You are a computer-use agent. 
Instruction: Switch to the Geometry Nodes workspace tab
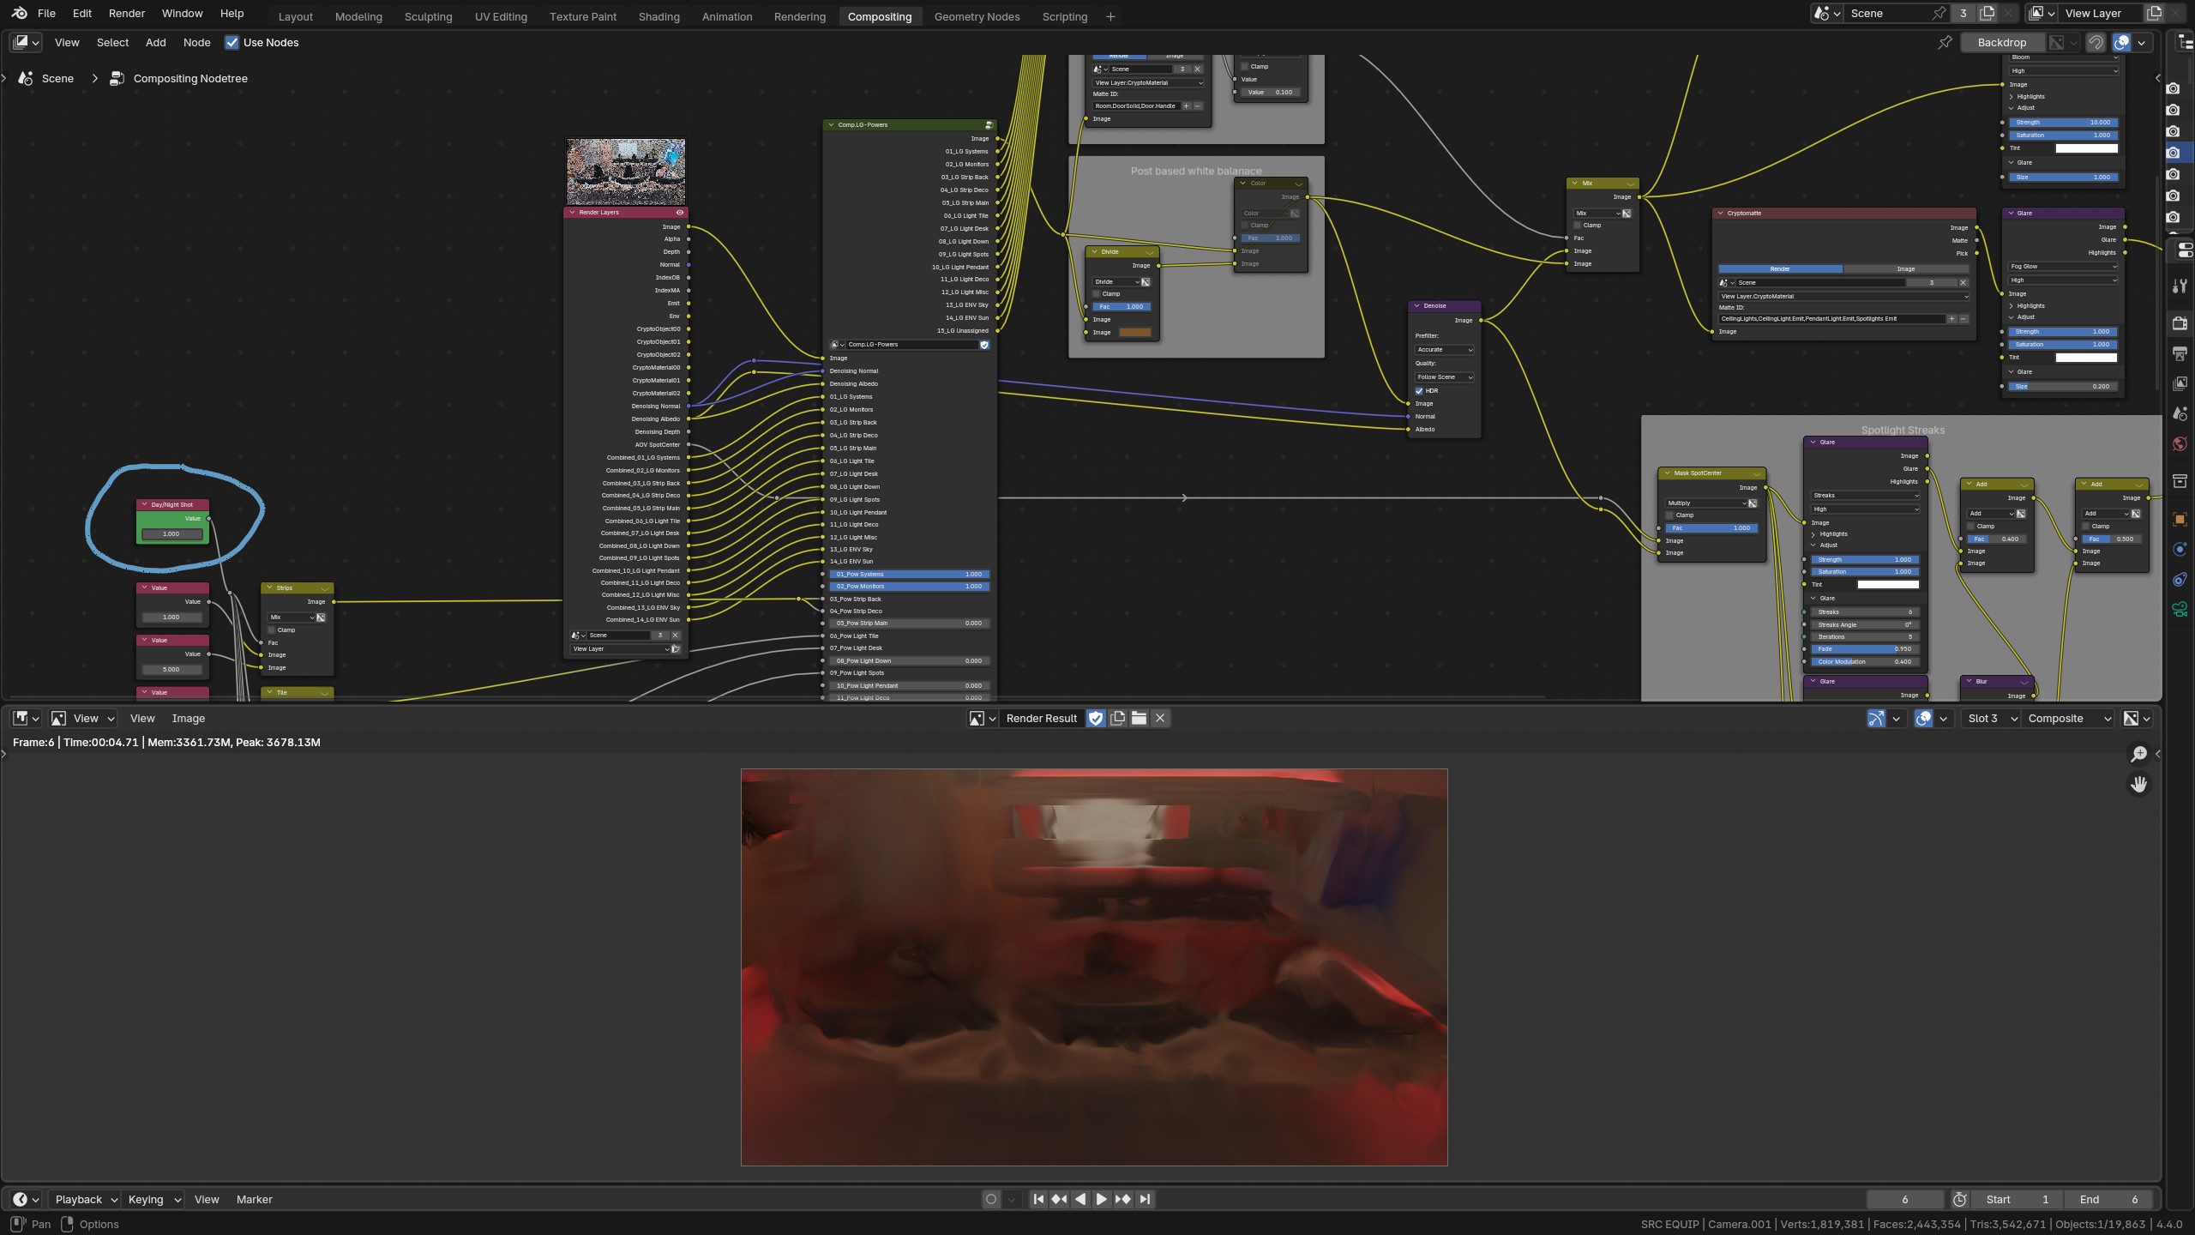pyautogui.click(x=977, y=16)
